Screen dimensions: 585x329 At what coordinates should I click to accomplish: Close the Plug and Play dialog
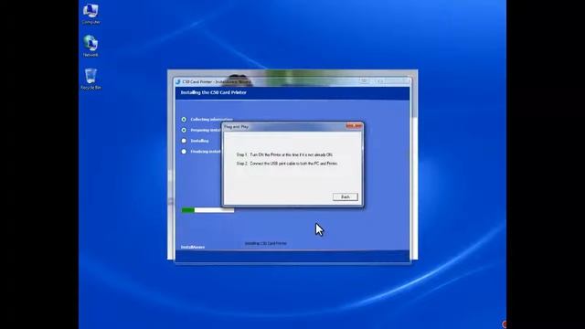point(354,126)
